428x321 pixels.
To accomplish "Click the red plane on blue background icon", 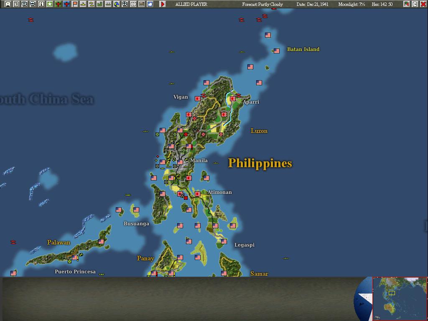I will pyautogui.click(x=66, y=4).
